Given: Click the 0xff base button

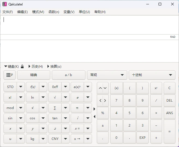Looking at the screenshot, I should 55,87.
